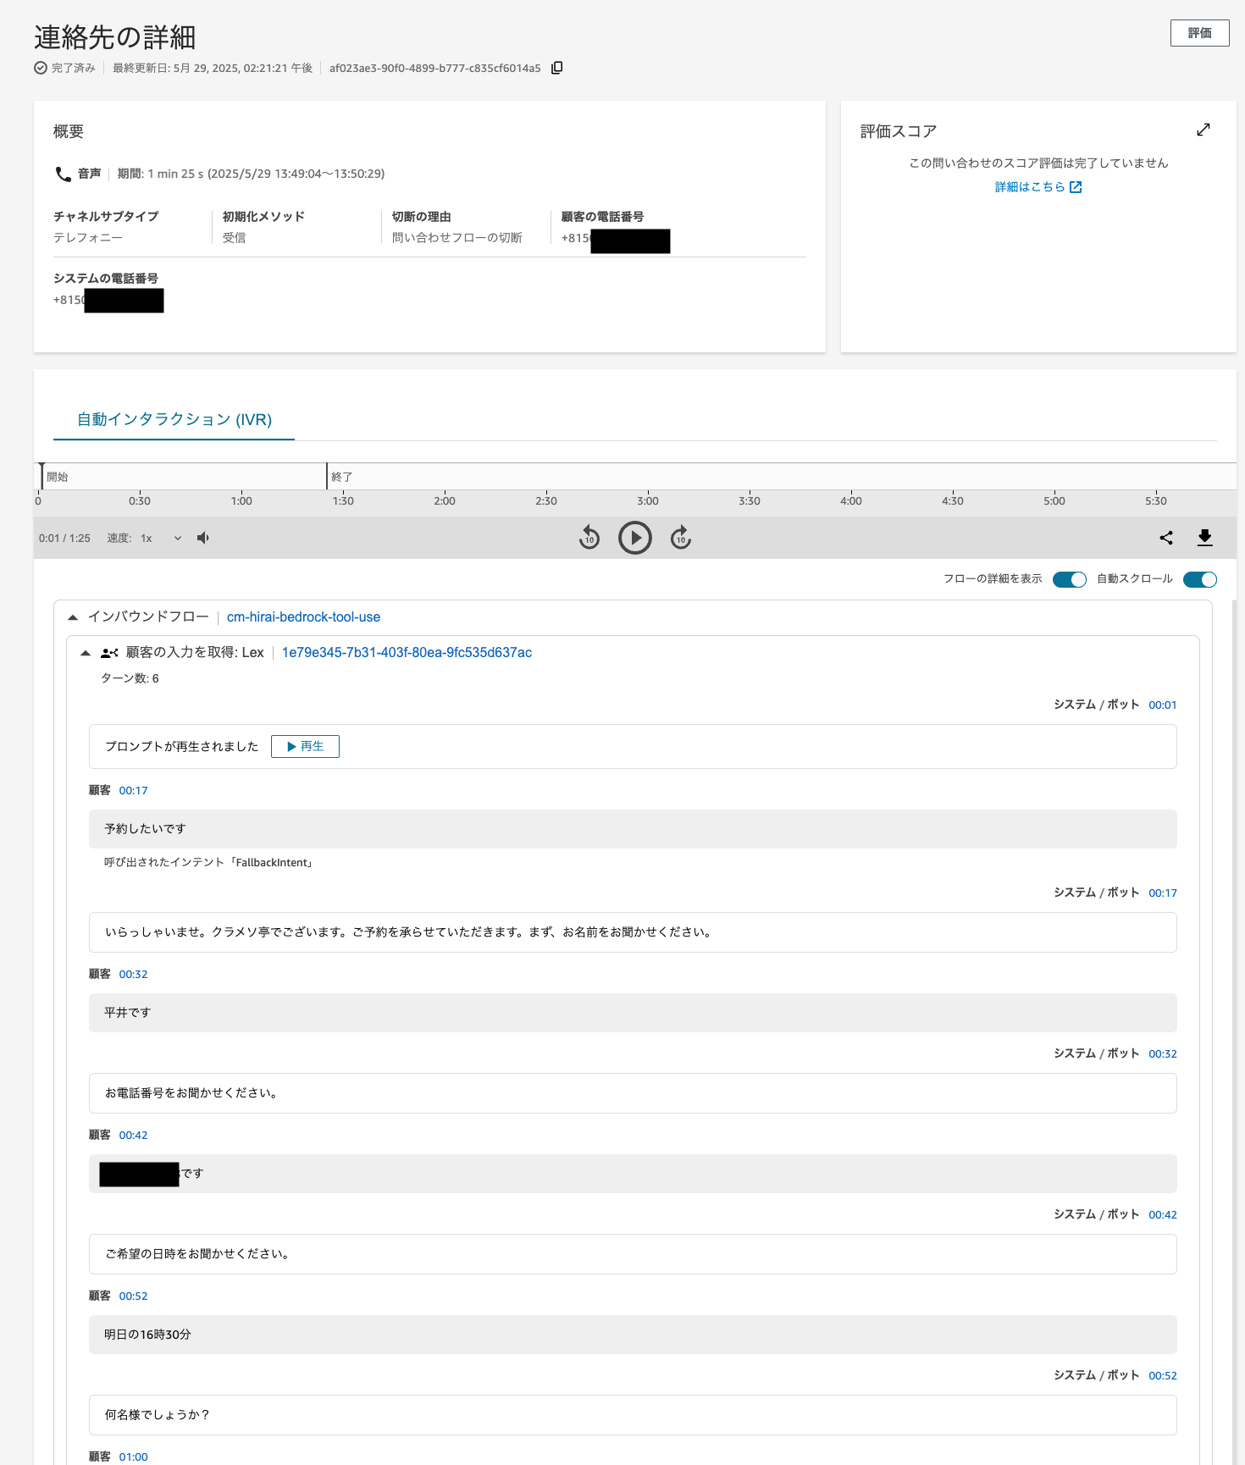Open the Lex bot ID 1e79e345 link
This screenshot has width=1245, height=1465.
407,653
